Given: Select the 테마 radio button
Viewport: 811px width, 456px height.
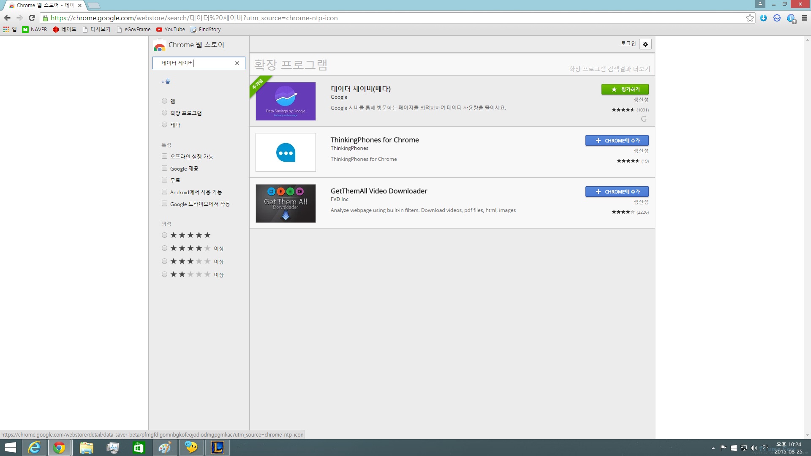Looking at the screenshot, I should pos(164,125).
